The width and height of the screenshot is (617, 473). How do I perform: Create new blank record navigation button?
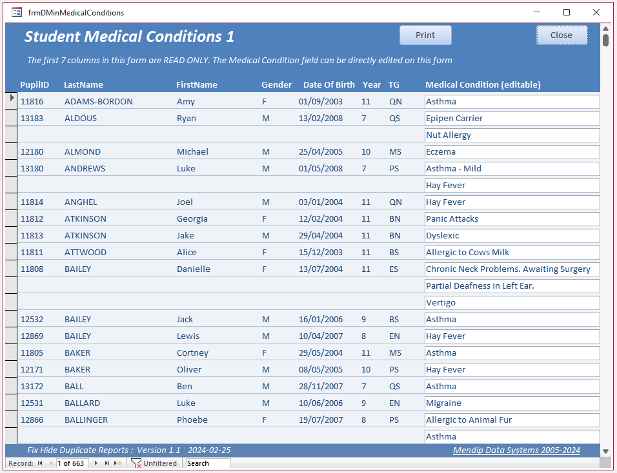click(x=117, y=463)
